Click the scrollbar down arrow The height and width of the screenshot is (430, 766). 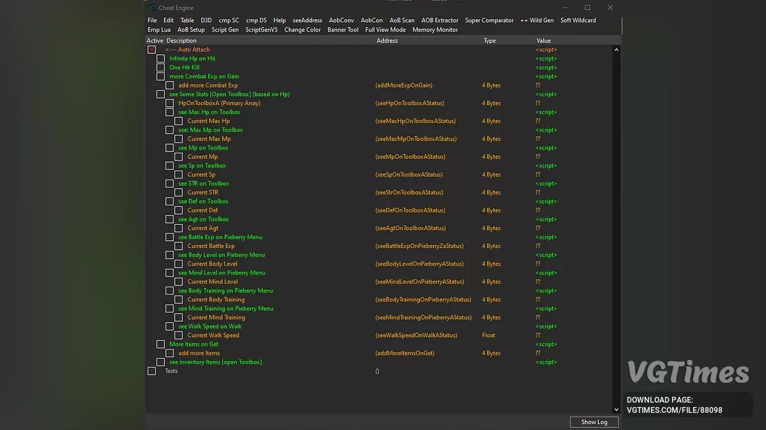click(616, 410)
